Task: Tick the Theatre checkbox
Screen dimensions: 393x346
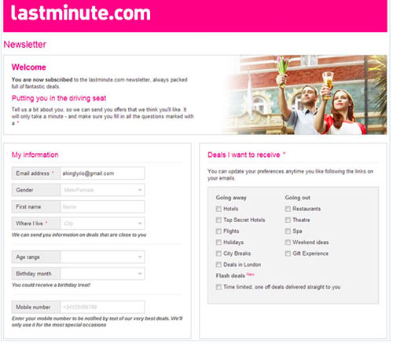Action: [x=288, y=220]
